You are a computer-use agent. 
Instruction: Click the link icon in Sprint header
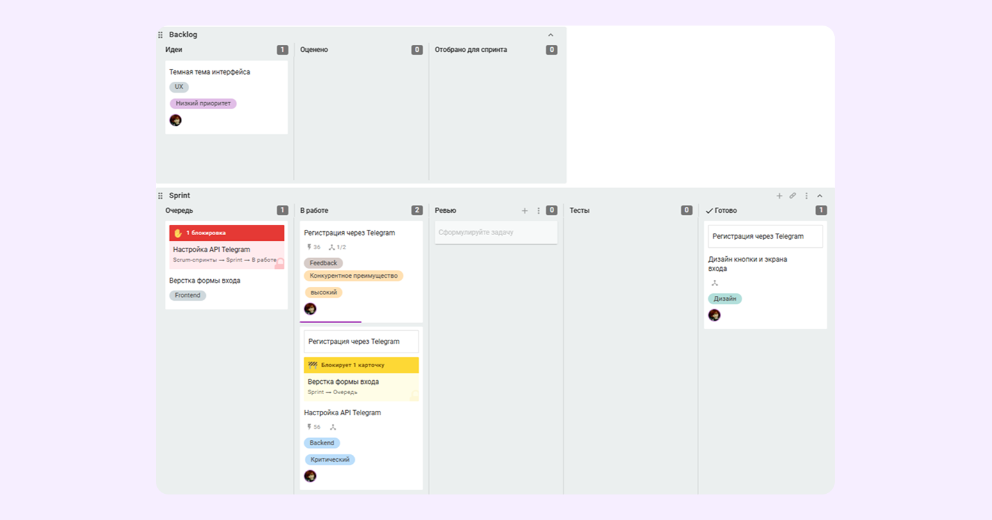pos(793,196)
